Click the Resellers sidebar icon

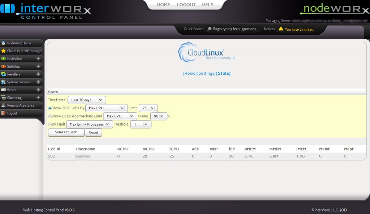pos(3,74)
